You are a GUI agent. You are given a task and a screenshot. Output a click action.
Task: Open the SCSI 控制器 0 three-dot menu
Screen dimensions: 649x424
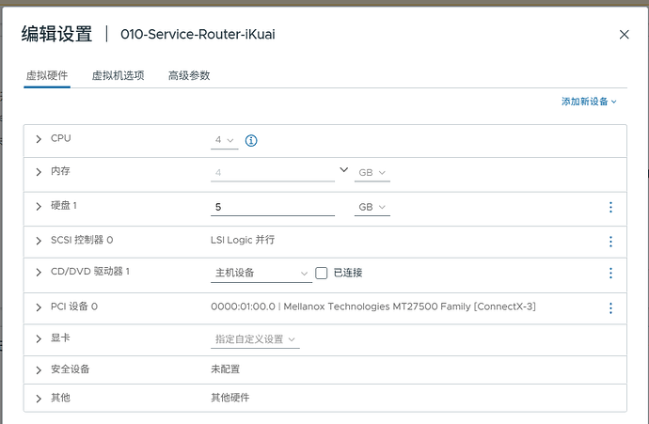click(x=610, y=242)
